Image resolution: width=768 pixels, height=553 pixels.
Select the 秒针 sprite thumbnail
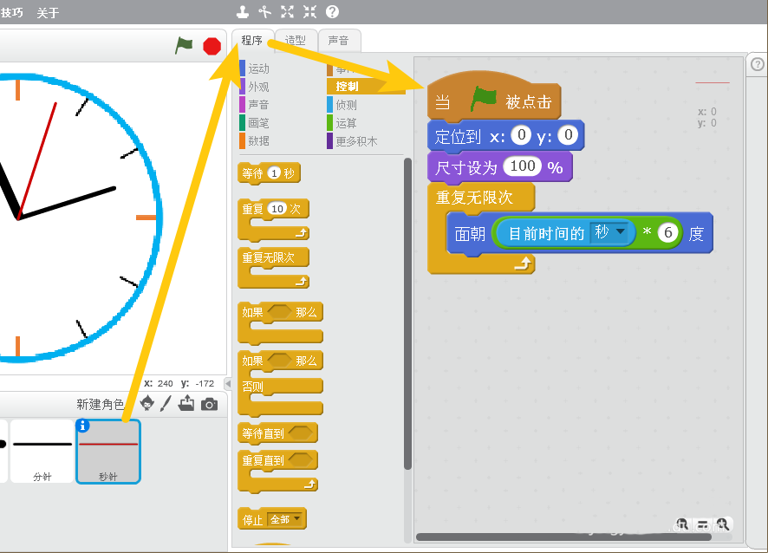pos(108,451)
